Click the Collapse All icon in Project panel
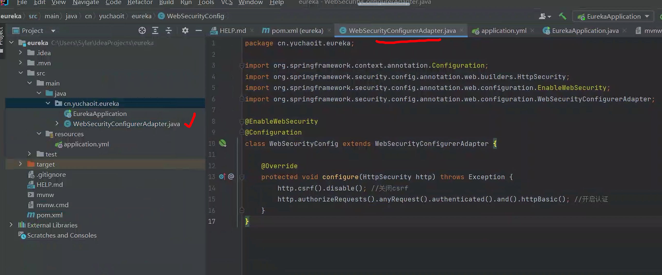 click(x=168, y=31)
